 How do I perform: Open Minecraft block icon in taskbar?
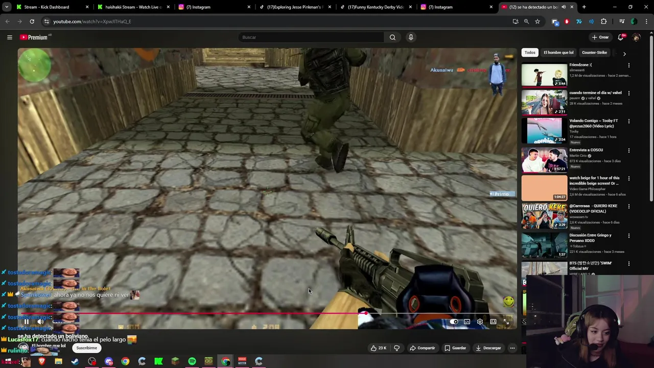[175, 361]
